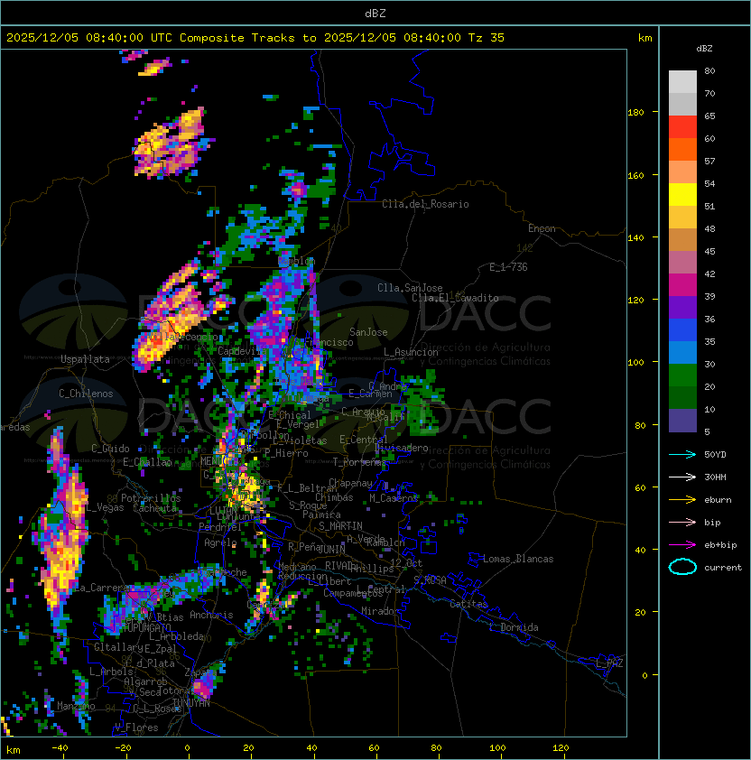Click the cyan 'current' ellipse symbol

[x=682, y=567]
